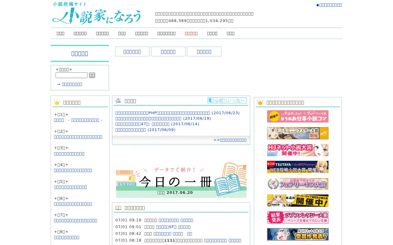Open the novel link under rank +2+
Screen dimensions: 393x245
tap(78, 137)
